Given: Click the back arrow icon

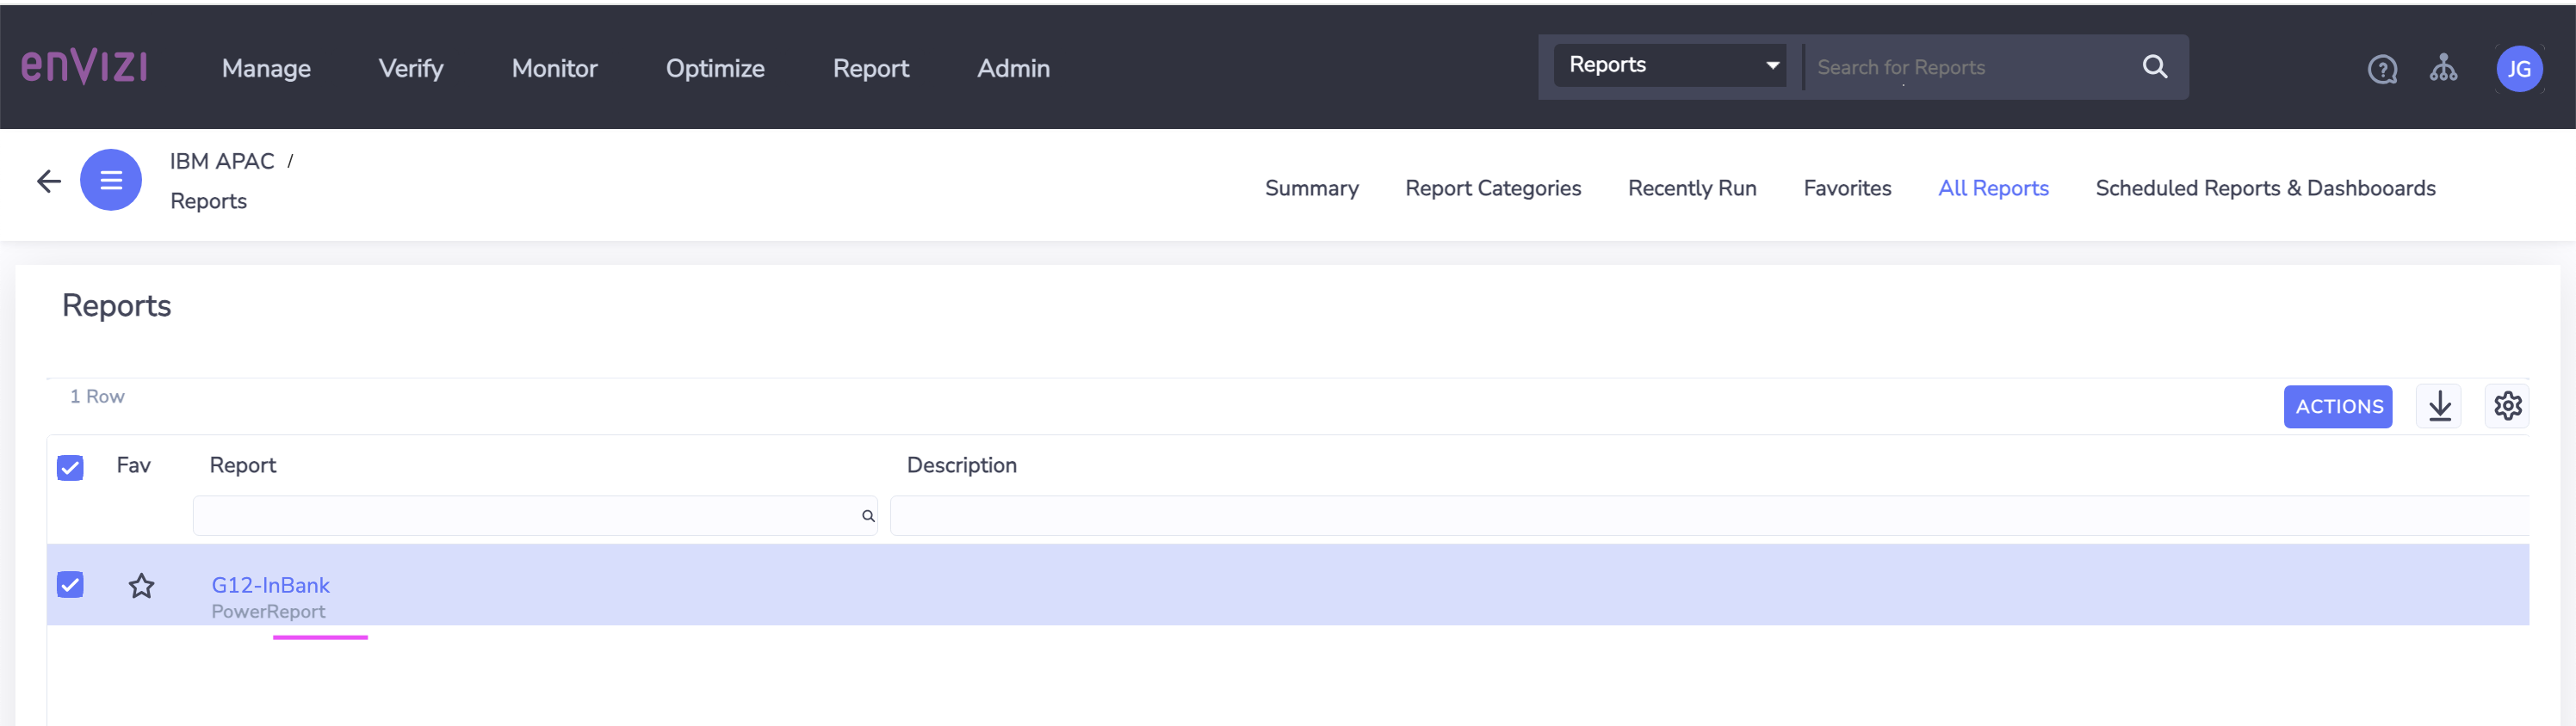Looking at the screenshot, I should coord(48,181).
